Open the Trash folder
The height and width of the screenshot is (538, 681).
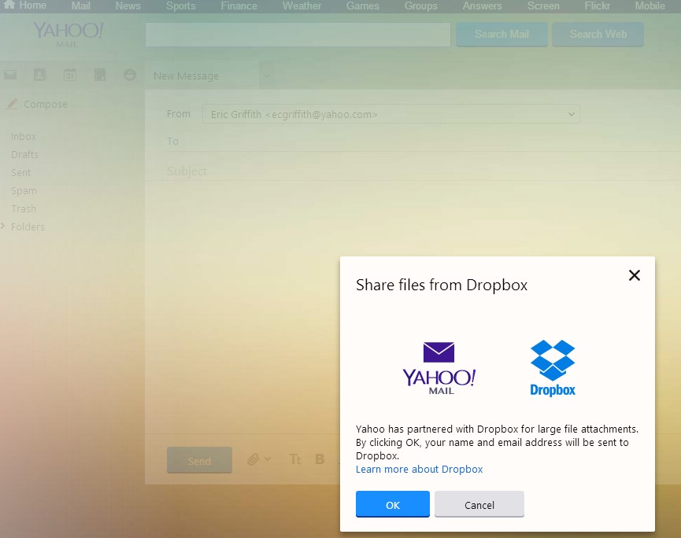[x=24, y=208]
